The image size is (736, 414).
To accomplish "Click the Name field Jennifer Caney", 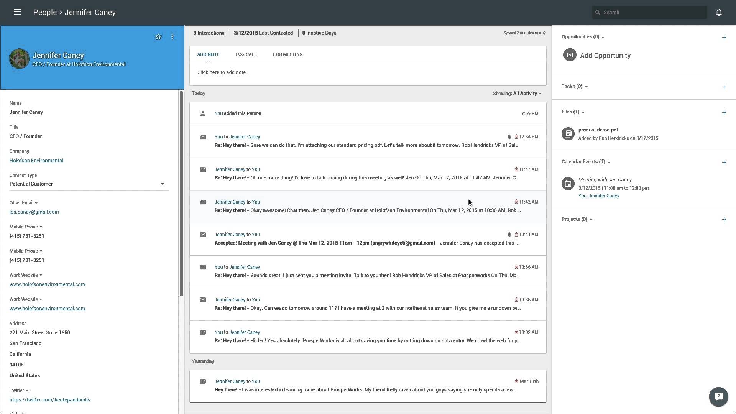I will click(x=26, y=112).
